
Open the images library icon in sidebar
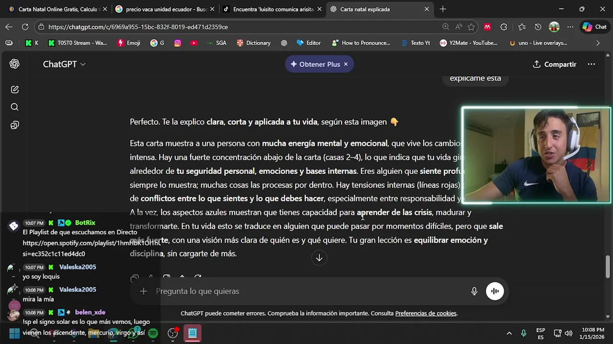[x=14, y=125]
